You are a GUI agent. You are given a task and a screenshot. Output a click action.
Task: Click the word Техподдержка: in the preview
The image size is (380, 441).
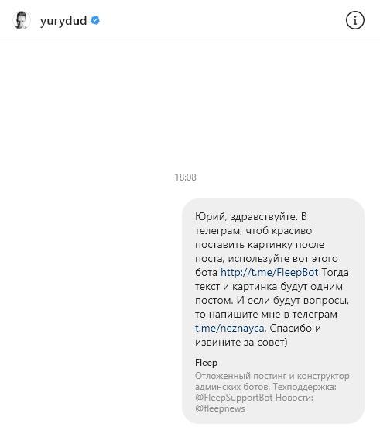click(304, 387)
